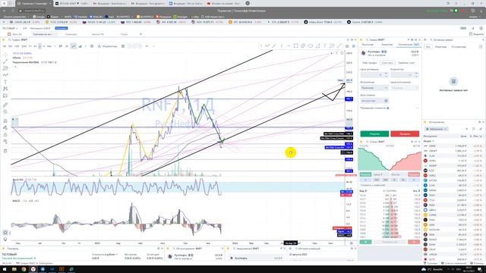Viewport: 486px width, 273px height.
Task: Expand the timeframe dropdown arrow
Action: [55, 46]
